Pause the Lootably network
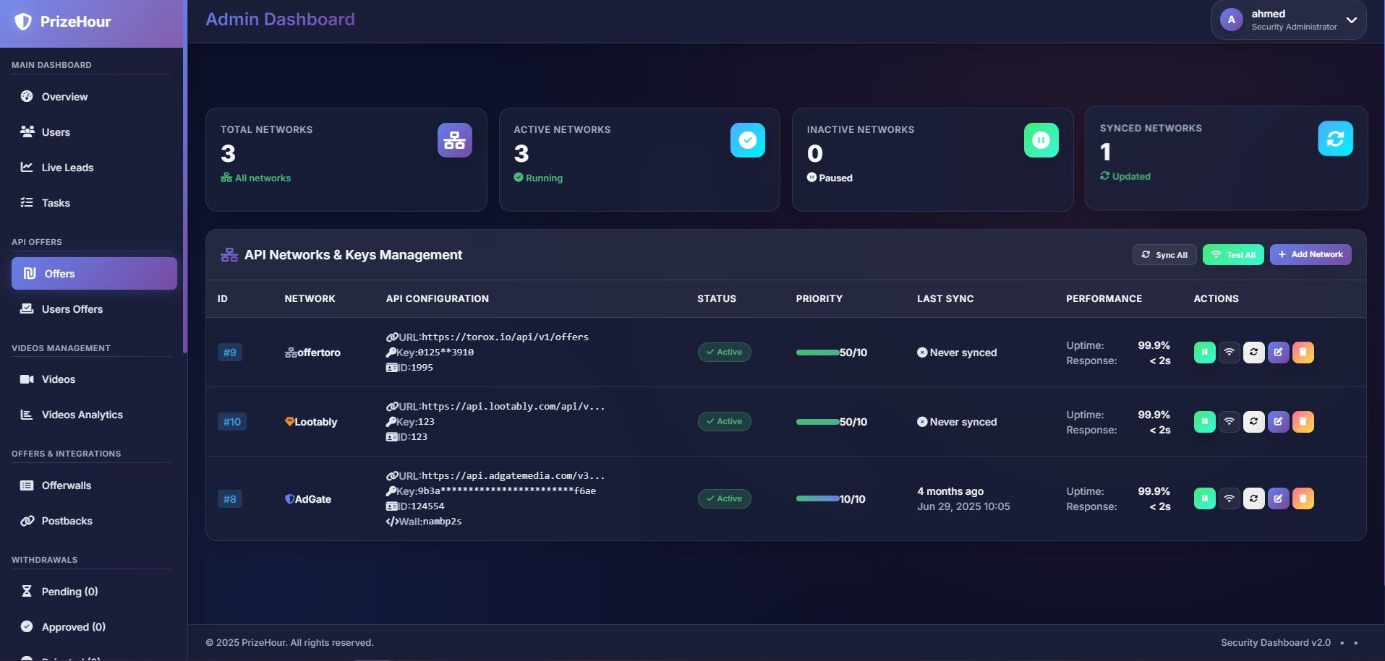 1204,422
